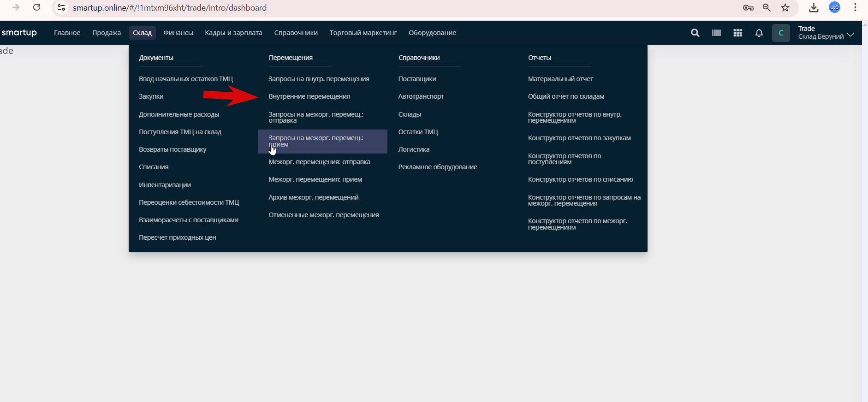Open the Финансы menu
868x402 pixels.
[x=178, y=33]
